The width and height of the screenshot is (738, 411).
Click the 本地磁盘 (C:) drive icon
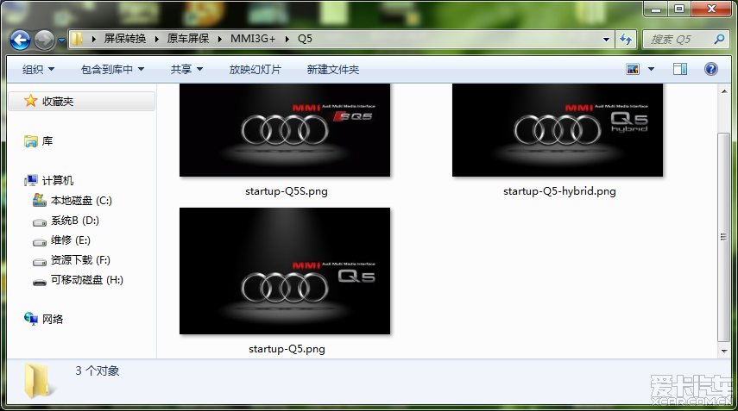tap(40, 201)
